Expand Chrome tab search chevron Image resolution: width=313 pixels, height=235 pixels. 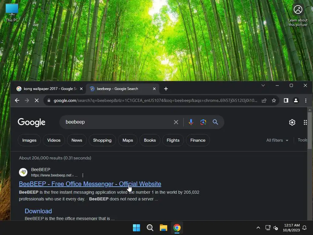[x=263, y=86]
